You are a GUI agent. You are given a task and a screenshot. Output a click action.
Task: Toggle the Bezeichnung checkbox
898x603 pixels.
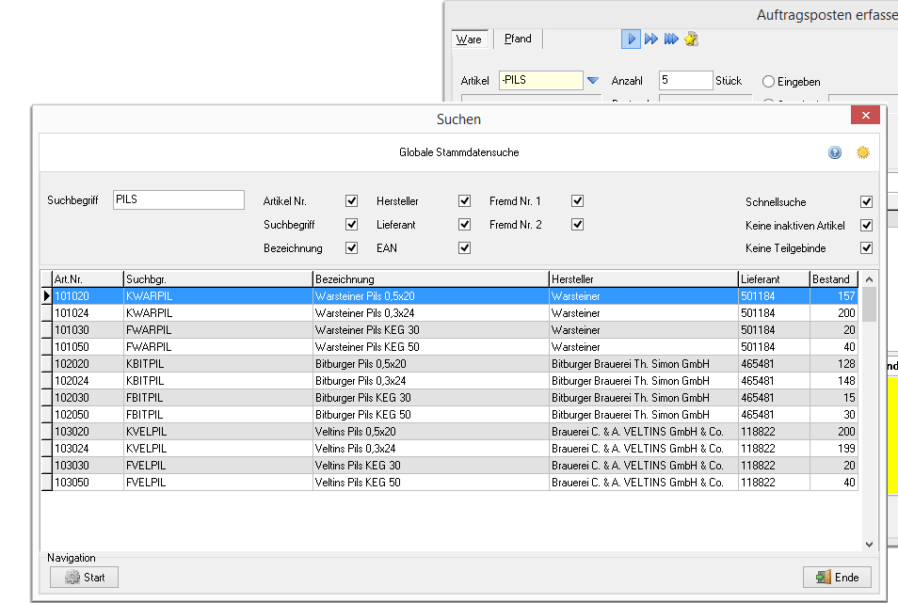click(x=352, y=247)
